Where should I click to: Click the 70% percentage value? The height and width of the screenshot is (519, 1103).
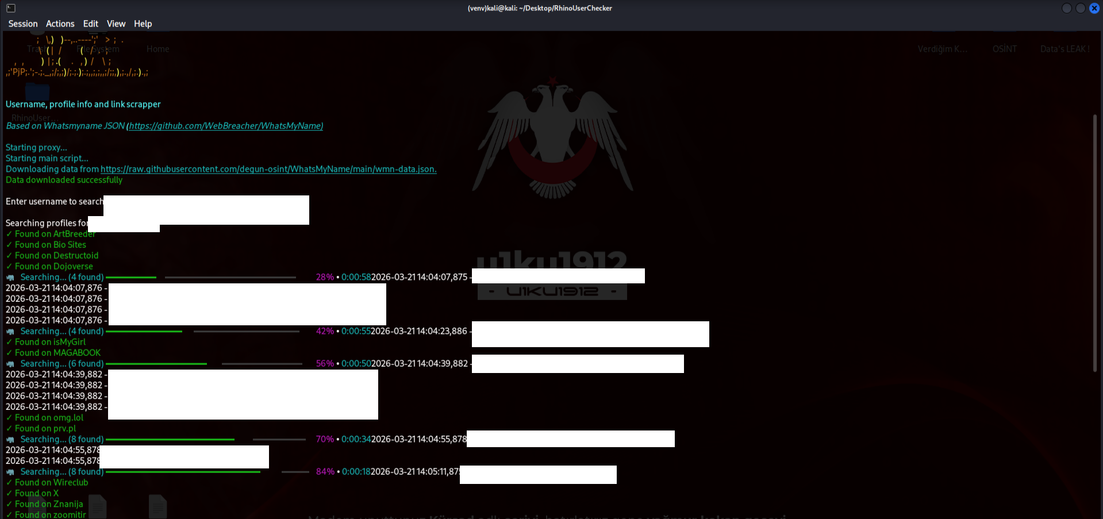325,439
